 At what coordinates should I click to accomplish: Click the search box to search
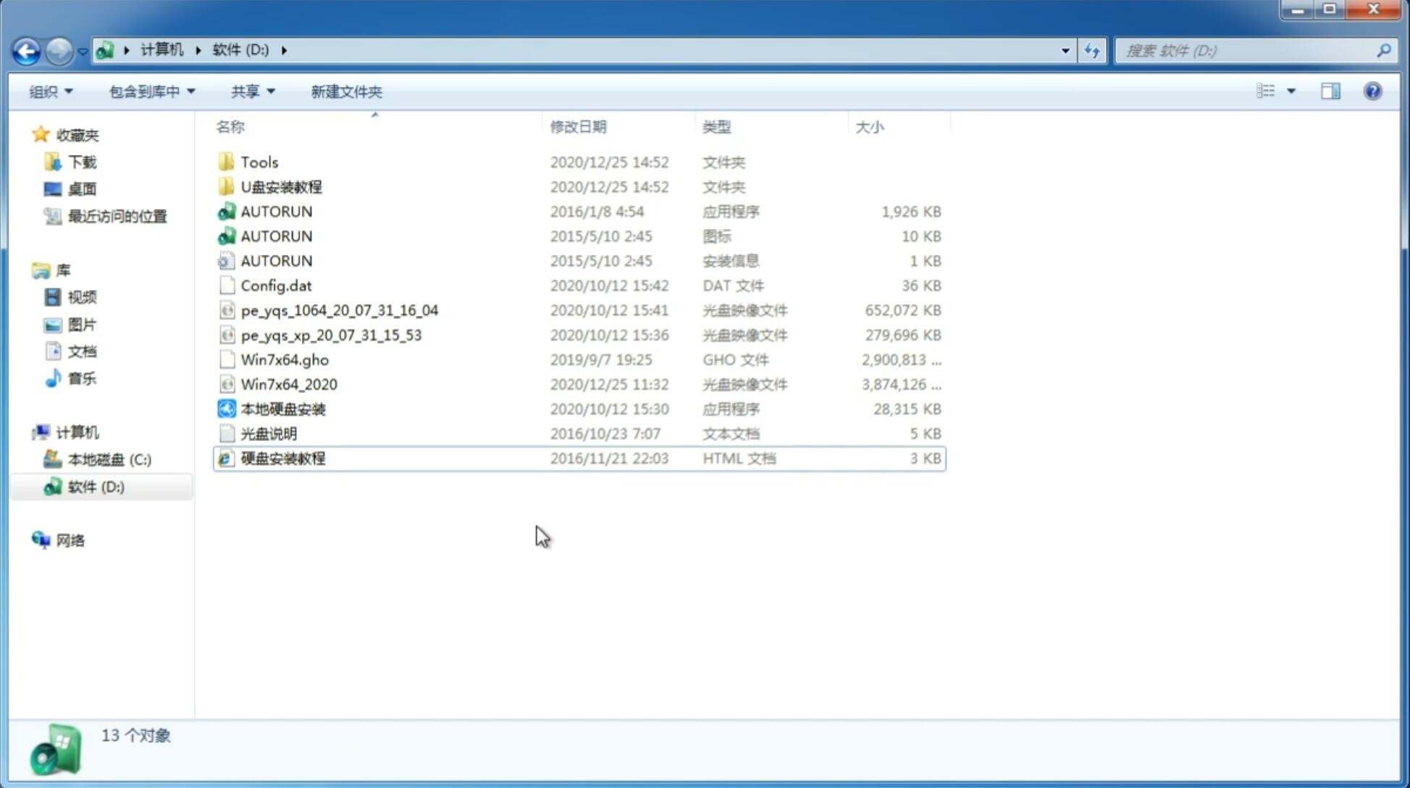tap(1249, 49)
